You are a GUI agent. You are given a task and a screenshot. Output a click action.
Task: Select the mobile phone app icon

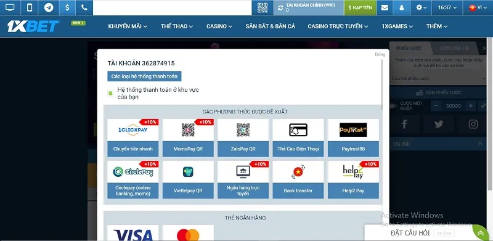point(30,7)
